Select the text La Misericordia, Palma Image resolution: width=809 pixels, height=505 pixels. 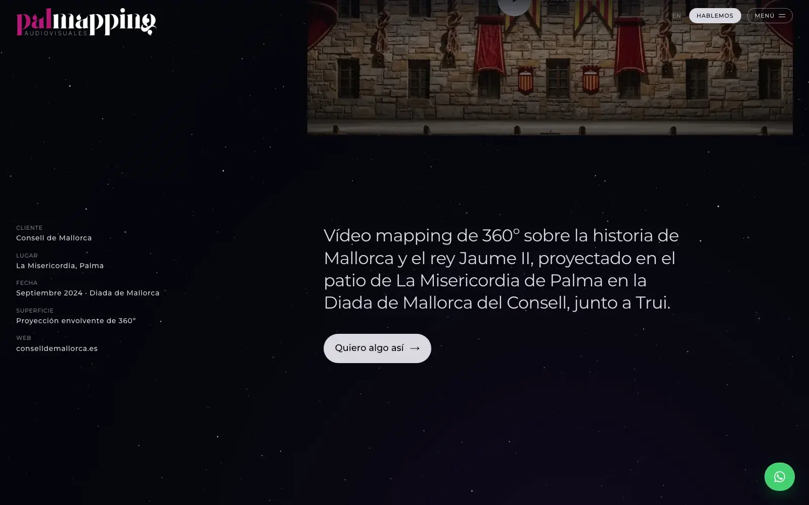(60, 266)
